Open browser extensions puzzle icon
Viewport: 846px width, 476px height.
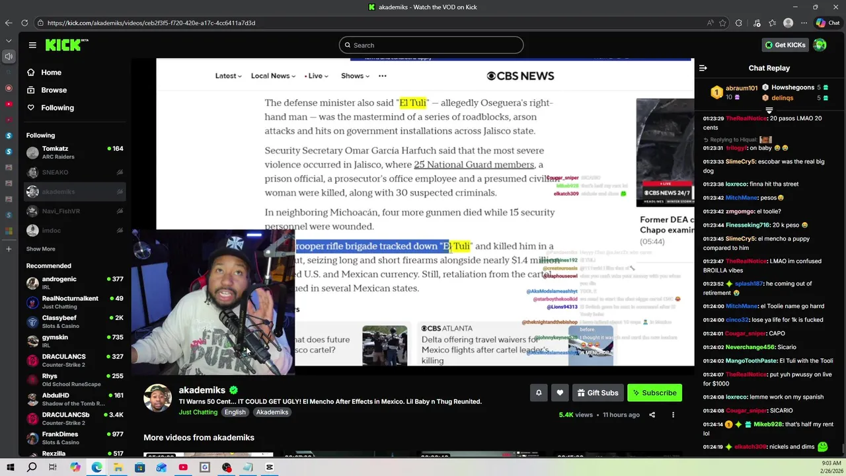click(x=739, y=22)
